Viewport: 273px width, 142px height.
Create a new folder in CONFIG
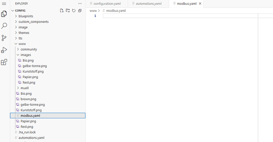coord(68,11)
